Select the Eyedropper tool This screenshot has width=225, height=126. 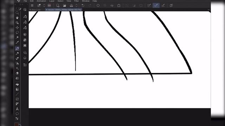[x=17, y=42]
